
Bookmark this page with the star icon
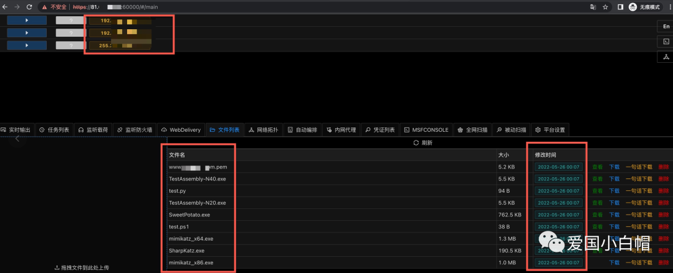point(605,7)
